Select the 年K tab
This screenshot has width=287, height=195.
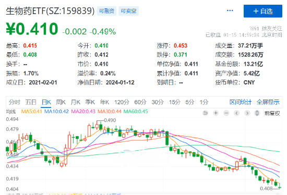104,102
